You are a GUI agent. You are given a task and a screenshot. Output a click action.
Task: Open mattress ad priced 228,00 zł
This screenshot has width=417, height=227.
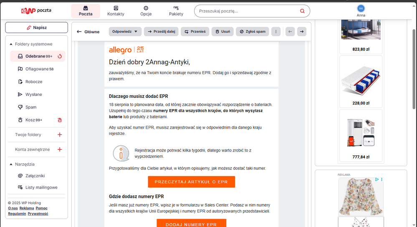[x=361, y=82]
